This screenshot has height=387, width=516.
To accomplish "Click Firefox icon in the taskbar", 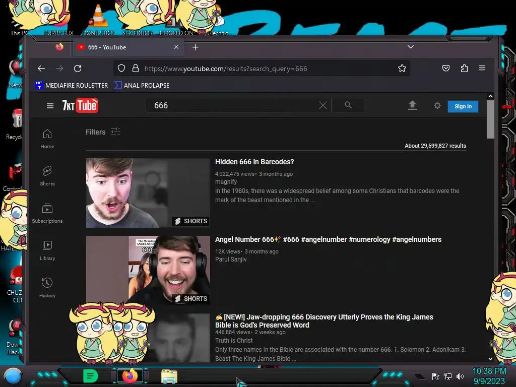I will pyautogui.click(x=130, y=376).
